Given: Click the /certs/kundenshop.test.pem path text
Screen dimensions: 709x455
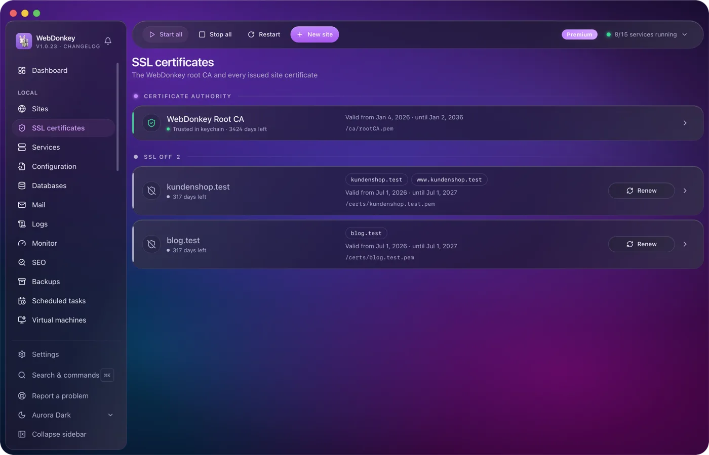Looking at the screenshot, I should coord(390,204).
